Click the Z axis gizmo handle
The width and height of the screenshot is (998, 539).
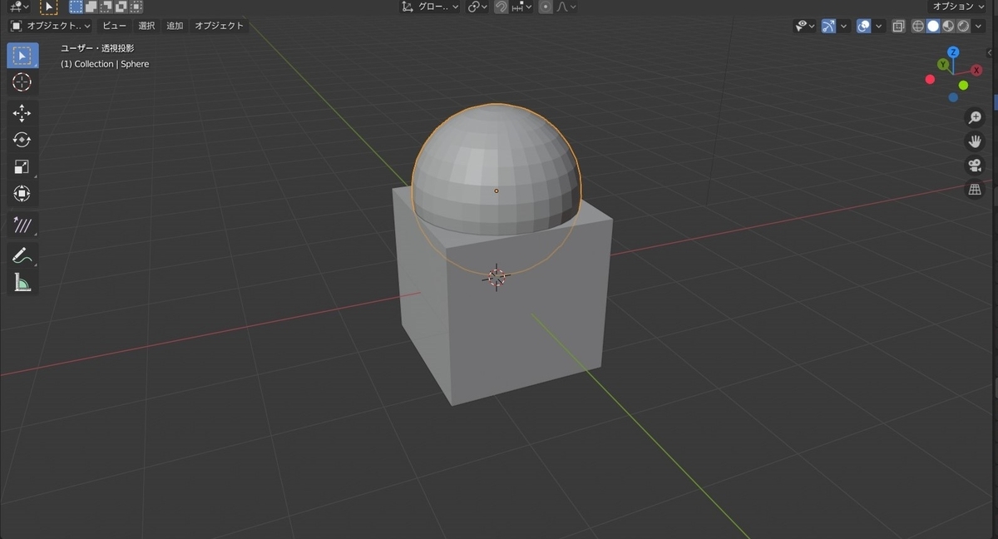click(953, 52)
